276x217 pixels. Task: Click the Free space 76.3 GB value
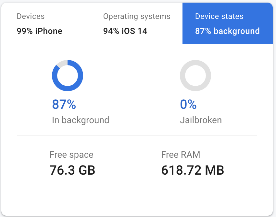click(72, 170)
